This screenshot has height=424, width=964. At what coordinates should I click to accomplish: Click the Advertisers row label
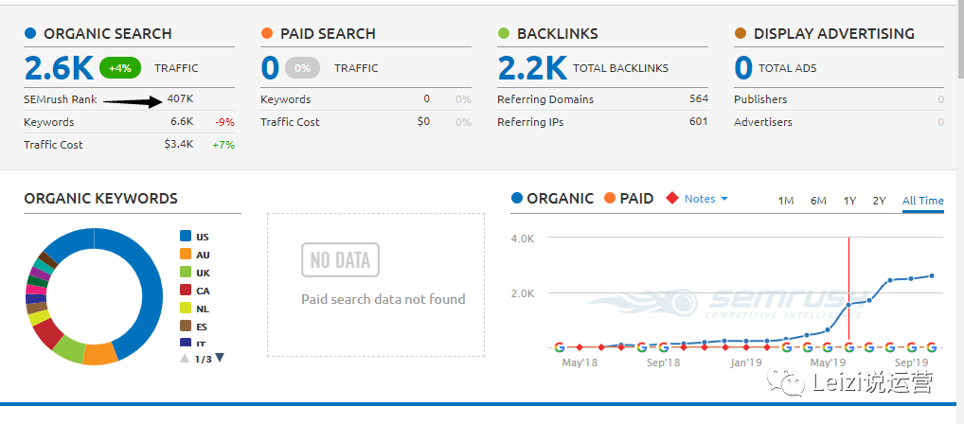pyautogui.click(x=763, y=122)
